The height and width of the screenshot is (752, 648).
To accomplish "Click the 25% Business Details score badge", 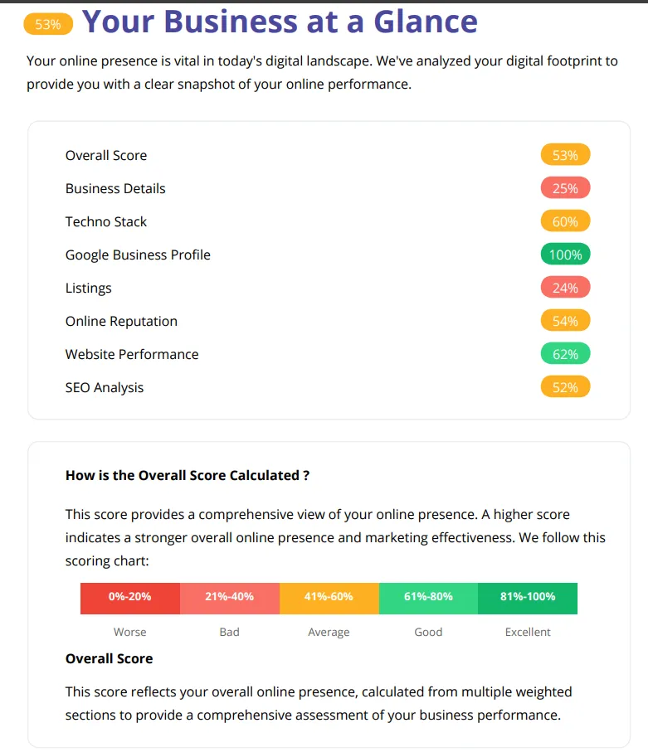I will 565,188.
